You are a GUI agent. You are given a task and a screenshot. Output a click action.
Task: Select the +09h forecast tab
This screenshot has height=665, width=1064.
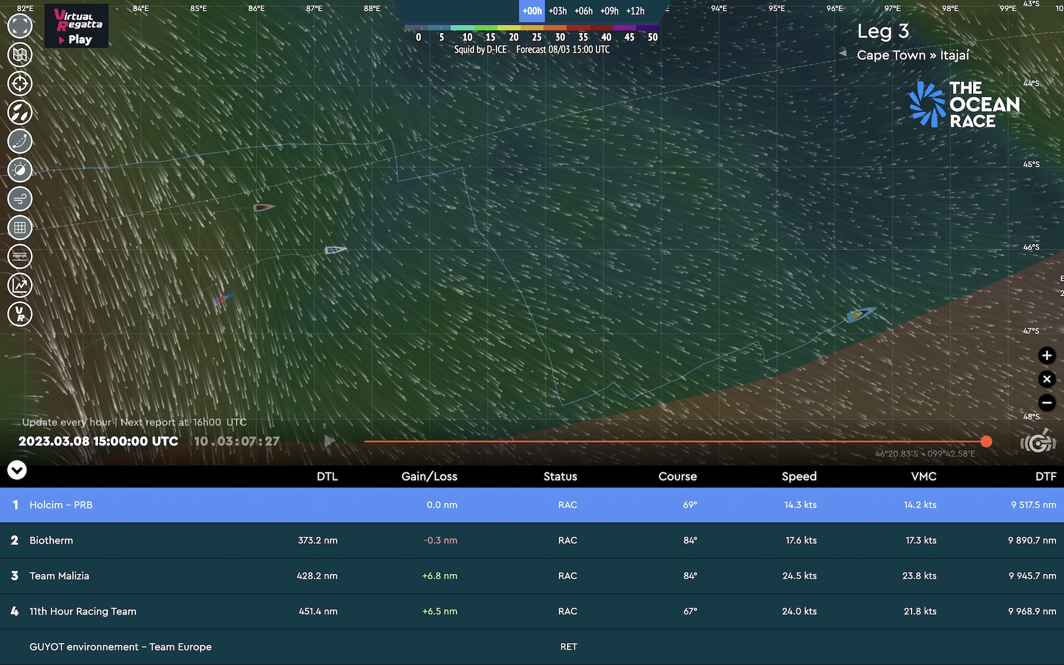tap(609, 11)
